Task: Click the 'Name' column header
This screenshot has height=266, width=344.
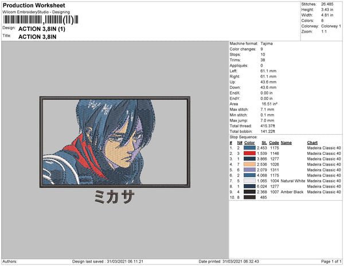Action: (286, 143)
